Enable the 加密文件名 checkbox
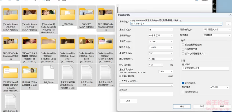This screenshot has height=112, width=232. pyautogui.click(x=183, y=92)
